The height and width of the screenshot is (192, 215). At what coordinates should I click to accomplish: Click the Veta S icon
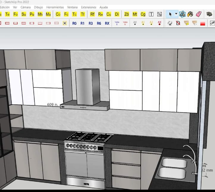(x=117, y=23)
